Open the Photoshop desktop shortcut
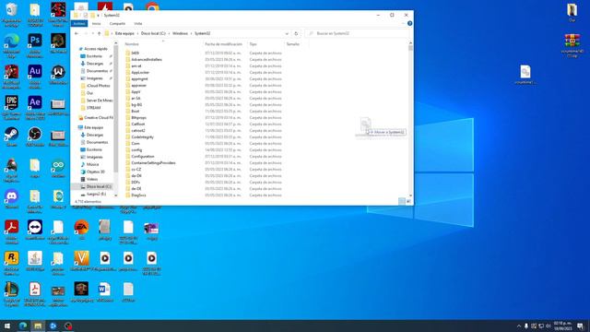This screenshot has height=332, width=590. pyautogui.click(x=35, y=41)
